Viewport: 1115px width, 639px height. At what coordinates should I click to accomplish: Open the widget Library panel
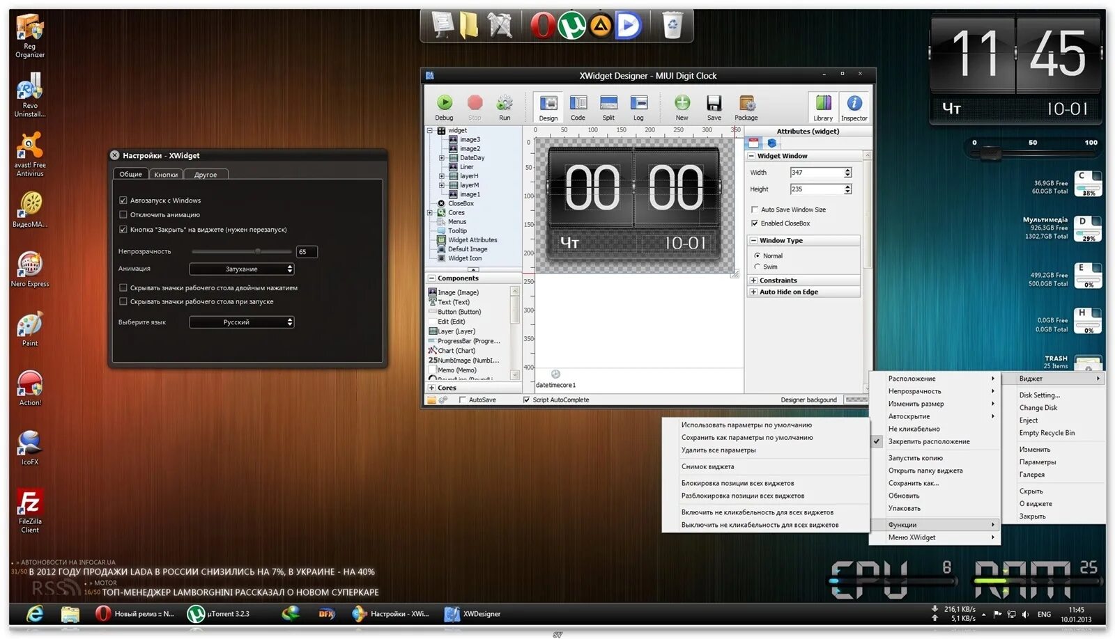coord(823,104)
